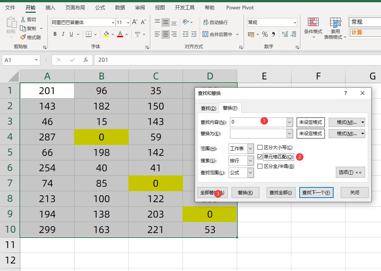Select the column E header
The height and width of the screenshot is (271, 381).
coord(264,76)
